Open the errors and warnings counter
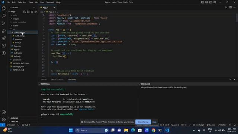The image size is (238, 134). [26, 125]
